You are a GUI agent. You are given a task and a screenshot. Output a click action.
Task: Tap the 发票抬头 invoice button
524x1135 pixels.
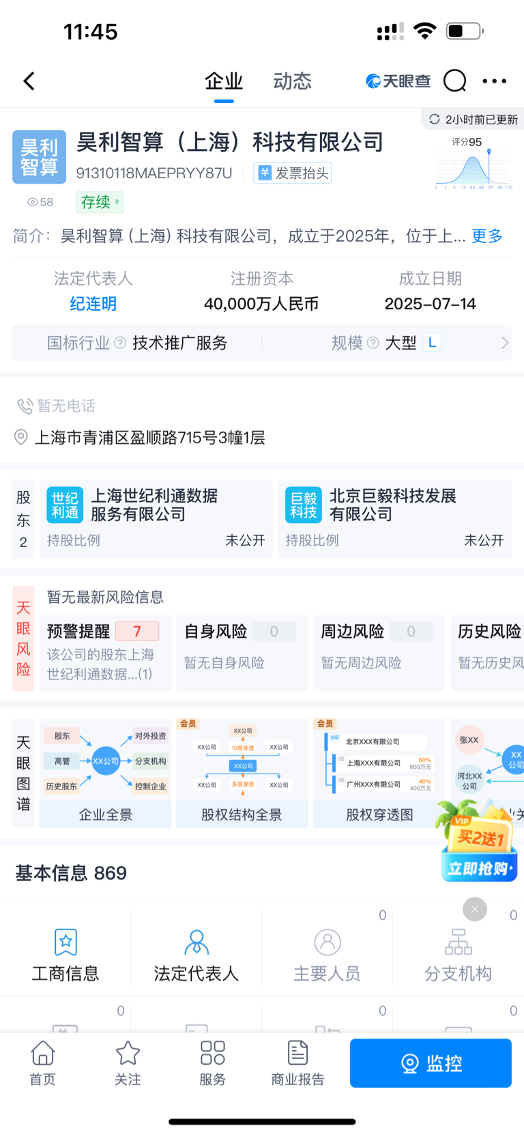[x=293, y=173]
